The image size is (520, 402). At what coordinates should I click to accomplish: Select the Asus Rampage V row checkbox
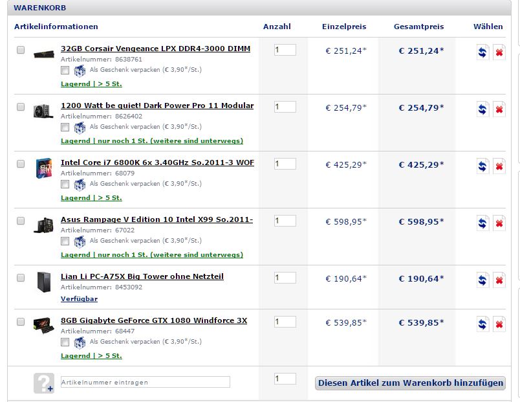21,221
